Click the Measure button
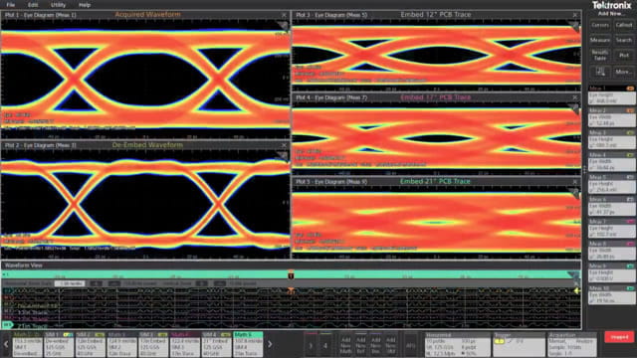 [600, 40]
